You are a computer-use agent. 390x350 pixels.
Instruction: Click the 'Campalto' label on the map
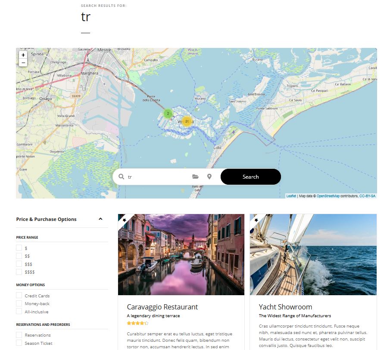pos(151,60)
